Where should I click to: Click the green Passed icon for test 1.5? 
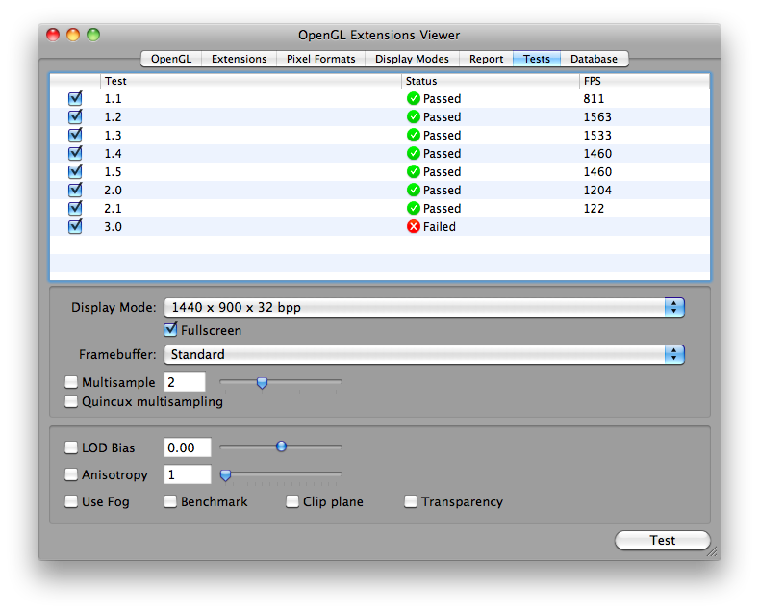click(x=414, y=171)
